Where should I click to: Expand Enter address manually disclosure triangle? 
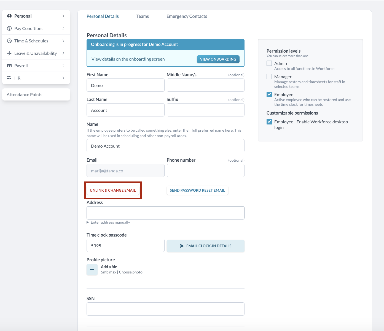point(88,222)
